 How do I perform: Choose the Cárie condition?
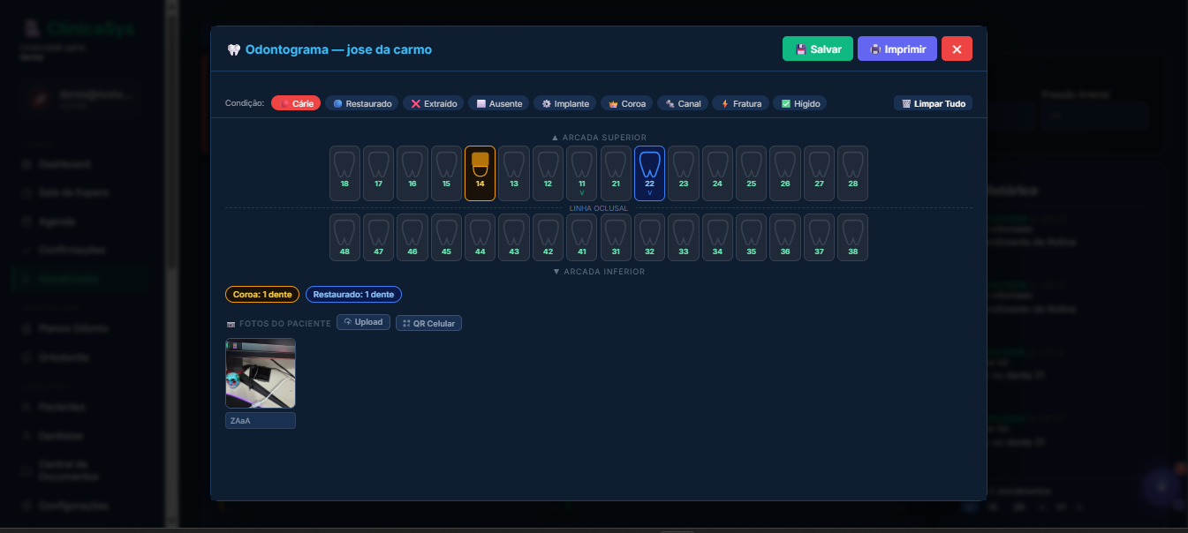296,103
